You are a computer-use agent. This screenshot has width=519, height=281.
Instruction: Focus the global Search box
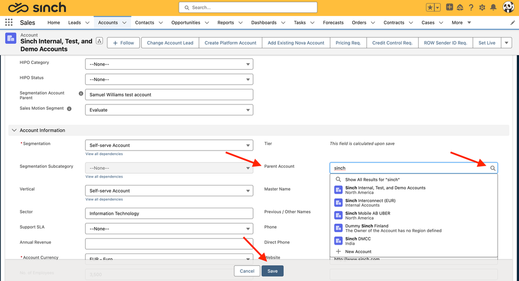pyautogui.click(x=248, y=7)
